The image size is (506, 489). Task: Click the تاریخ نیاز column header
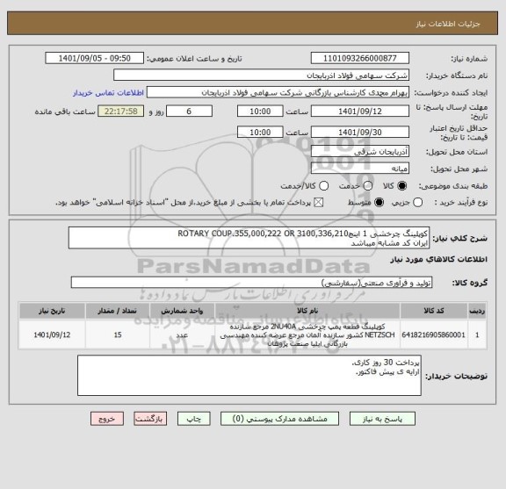pyautogui.click(x=52, y=311)
